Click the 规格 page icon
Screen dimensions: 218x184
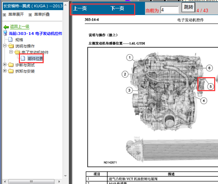[10, 39]
